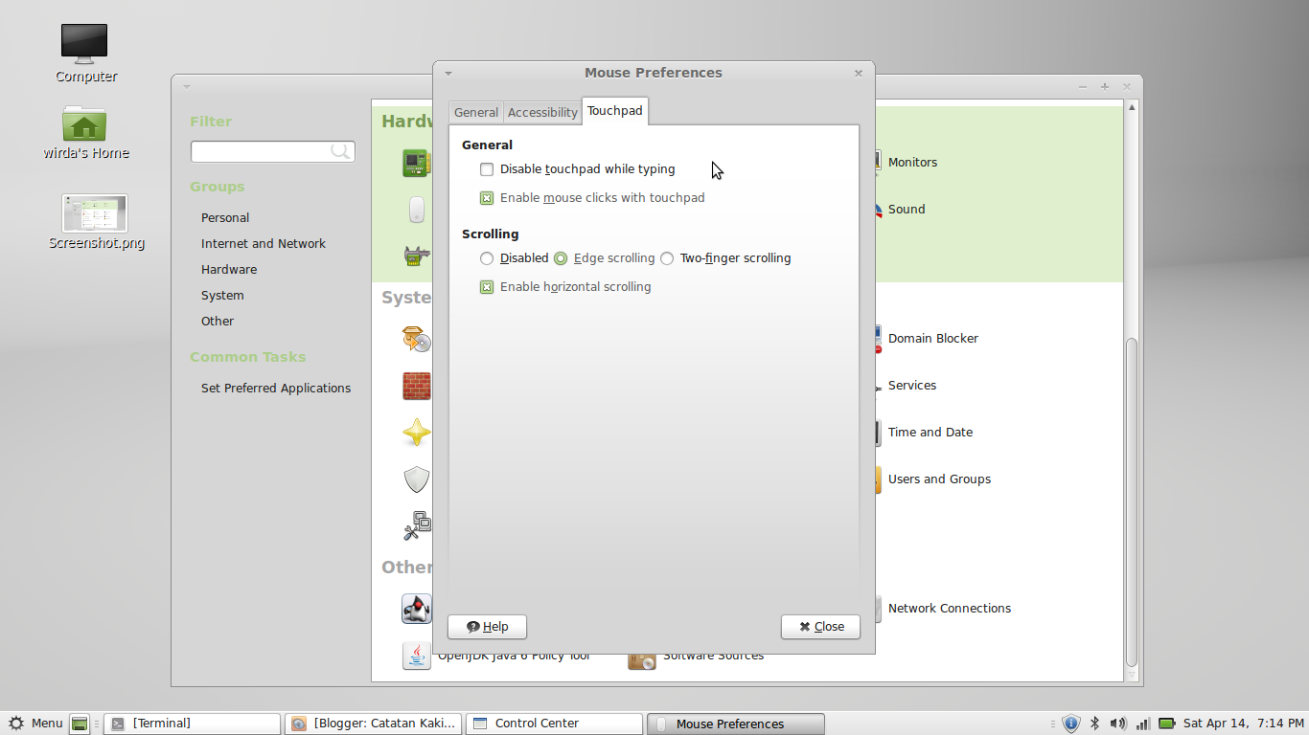Open Monitors settings in Control Center
The image size is (1309, 735).
tap(910, 162)
